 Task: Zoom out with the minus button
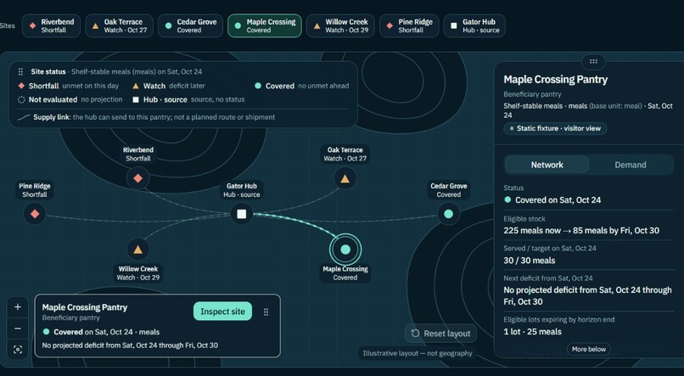click(x=18, y=328)
